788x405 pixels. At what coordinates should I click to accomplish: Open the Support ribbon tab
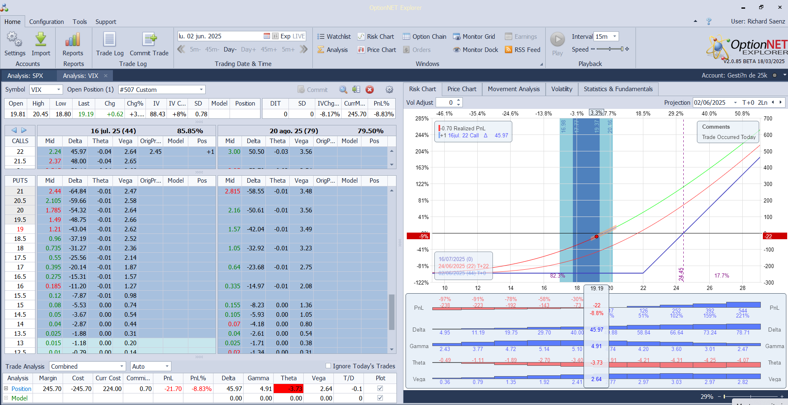(x=106, y=22)
